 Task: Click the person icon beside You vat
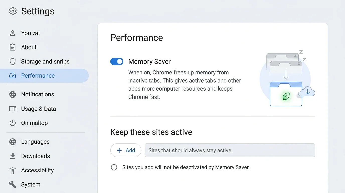pos(13,33)
